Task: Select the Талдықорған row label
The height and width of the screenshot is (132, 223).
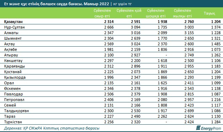Action: pyautogui.click(x=16, y=111)
